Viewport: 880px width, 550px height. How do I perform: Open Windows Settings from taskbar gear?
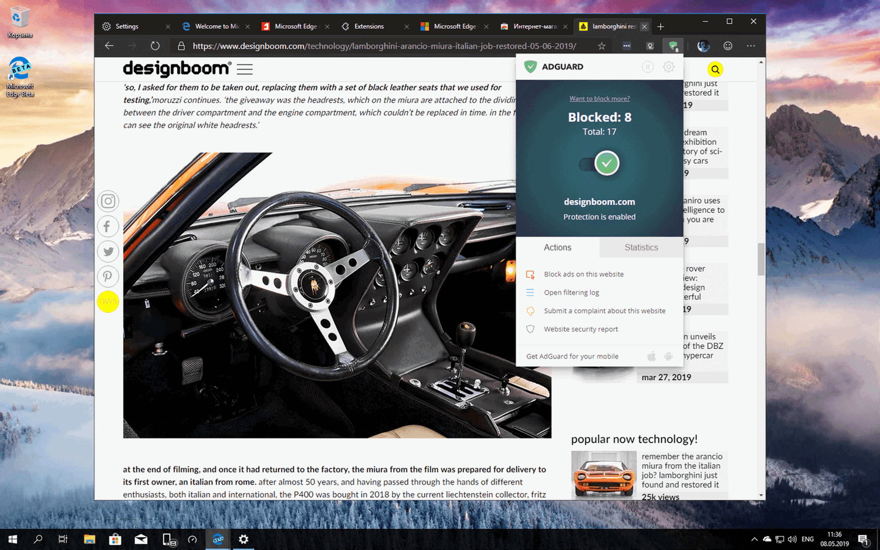[x=243, y=539]
